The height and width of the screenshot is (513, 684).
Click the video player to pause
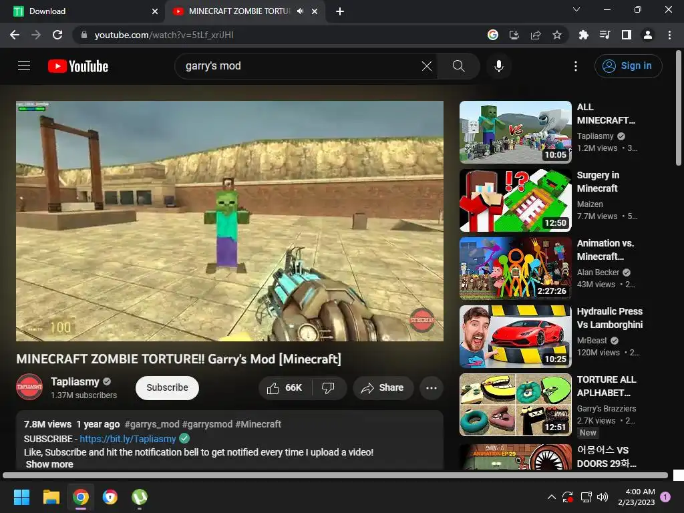click(x=230, y=220)
